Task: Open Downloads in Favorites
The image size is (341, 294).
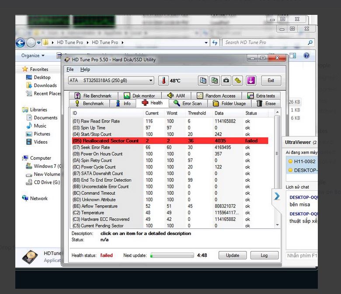Action: 42,85
